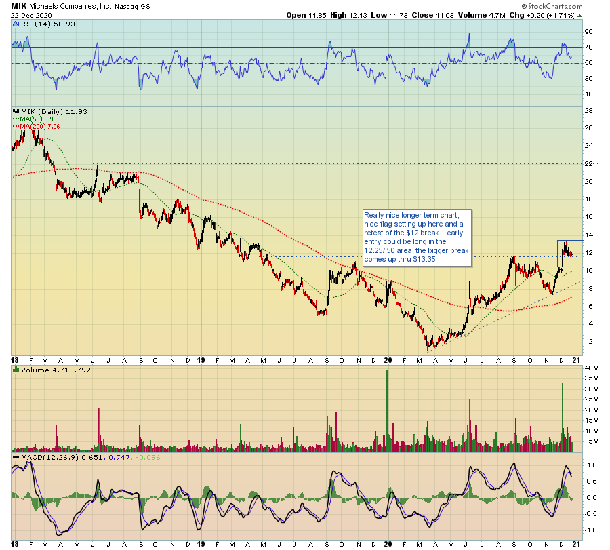Click the 5M label on the volume axis

(x=593, y=441)
